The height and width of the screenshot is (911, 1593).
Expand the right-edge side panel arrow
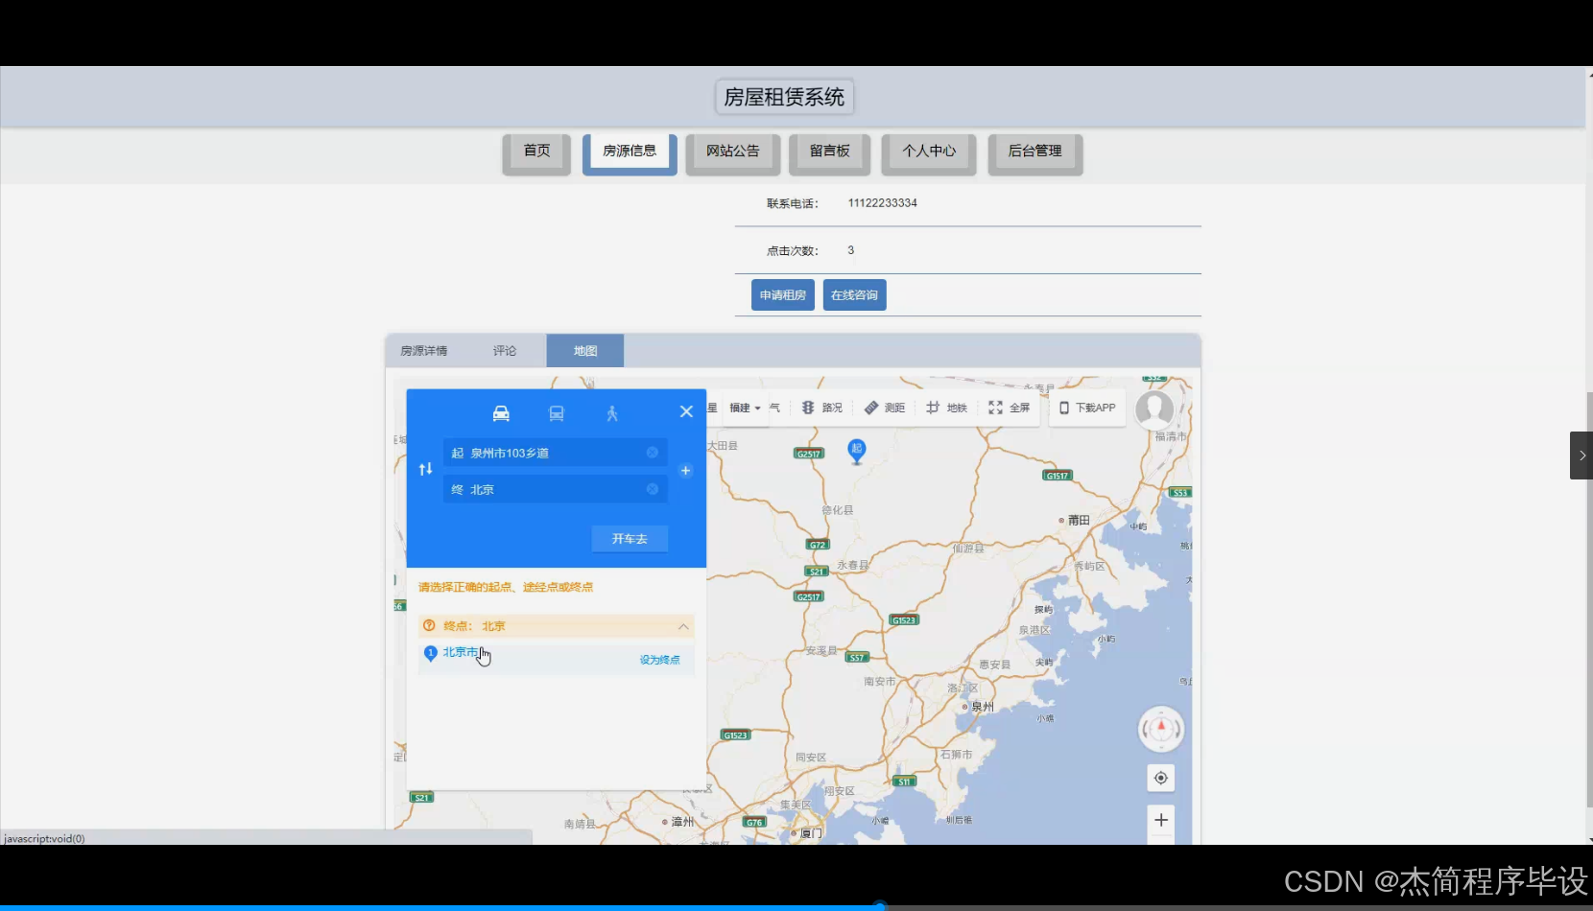pyautogui.click(x=1581, y=455)
